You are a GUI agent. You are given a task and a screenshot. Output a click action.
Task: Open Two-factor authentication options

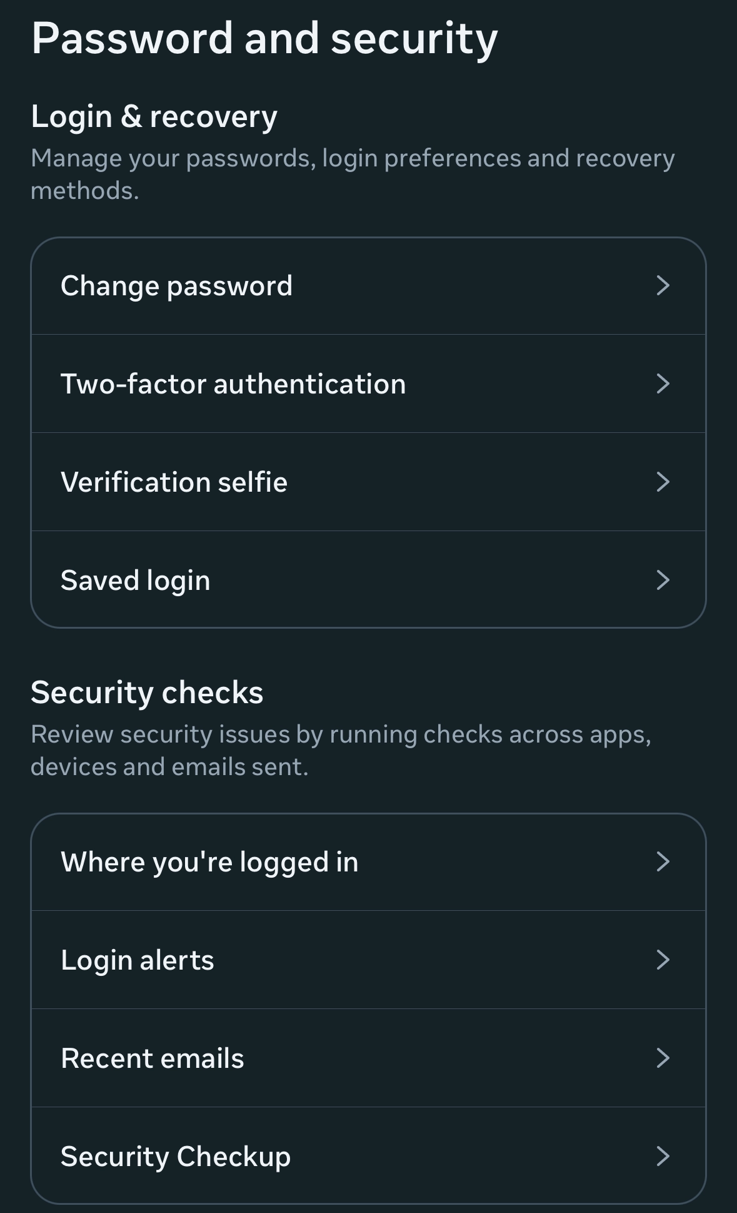(233, 383)
